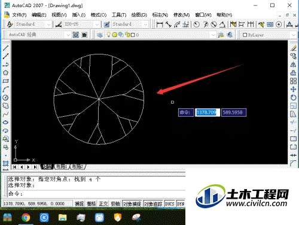Toggle 正交 ortho mode in status bar
This screenshot has width=299, height=225.
pyautogui.click(x=103, y=203)
